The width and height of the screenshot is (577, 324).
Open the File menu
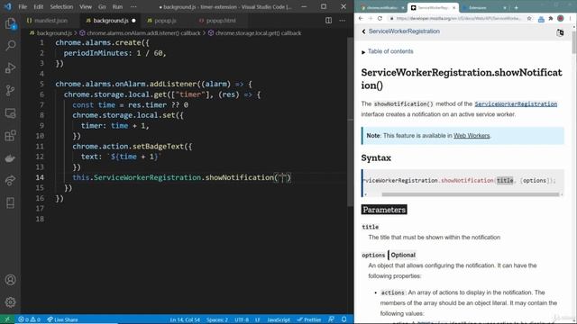click(23, 6)
